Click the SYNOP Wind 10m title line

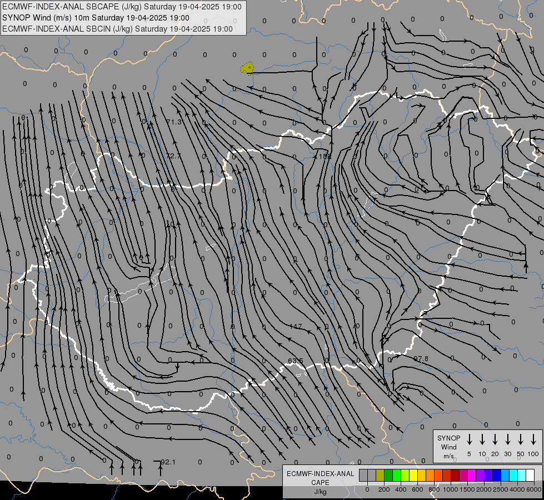(96, 18)
